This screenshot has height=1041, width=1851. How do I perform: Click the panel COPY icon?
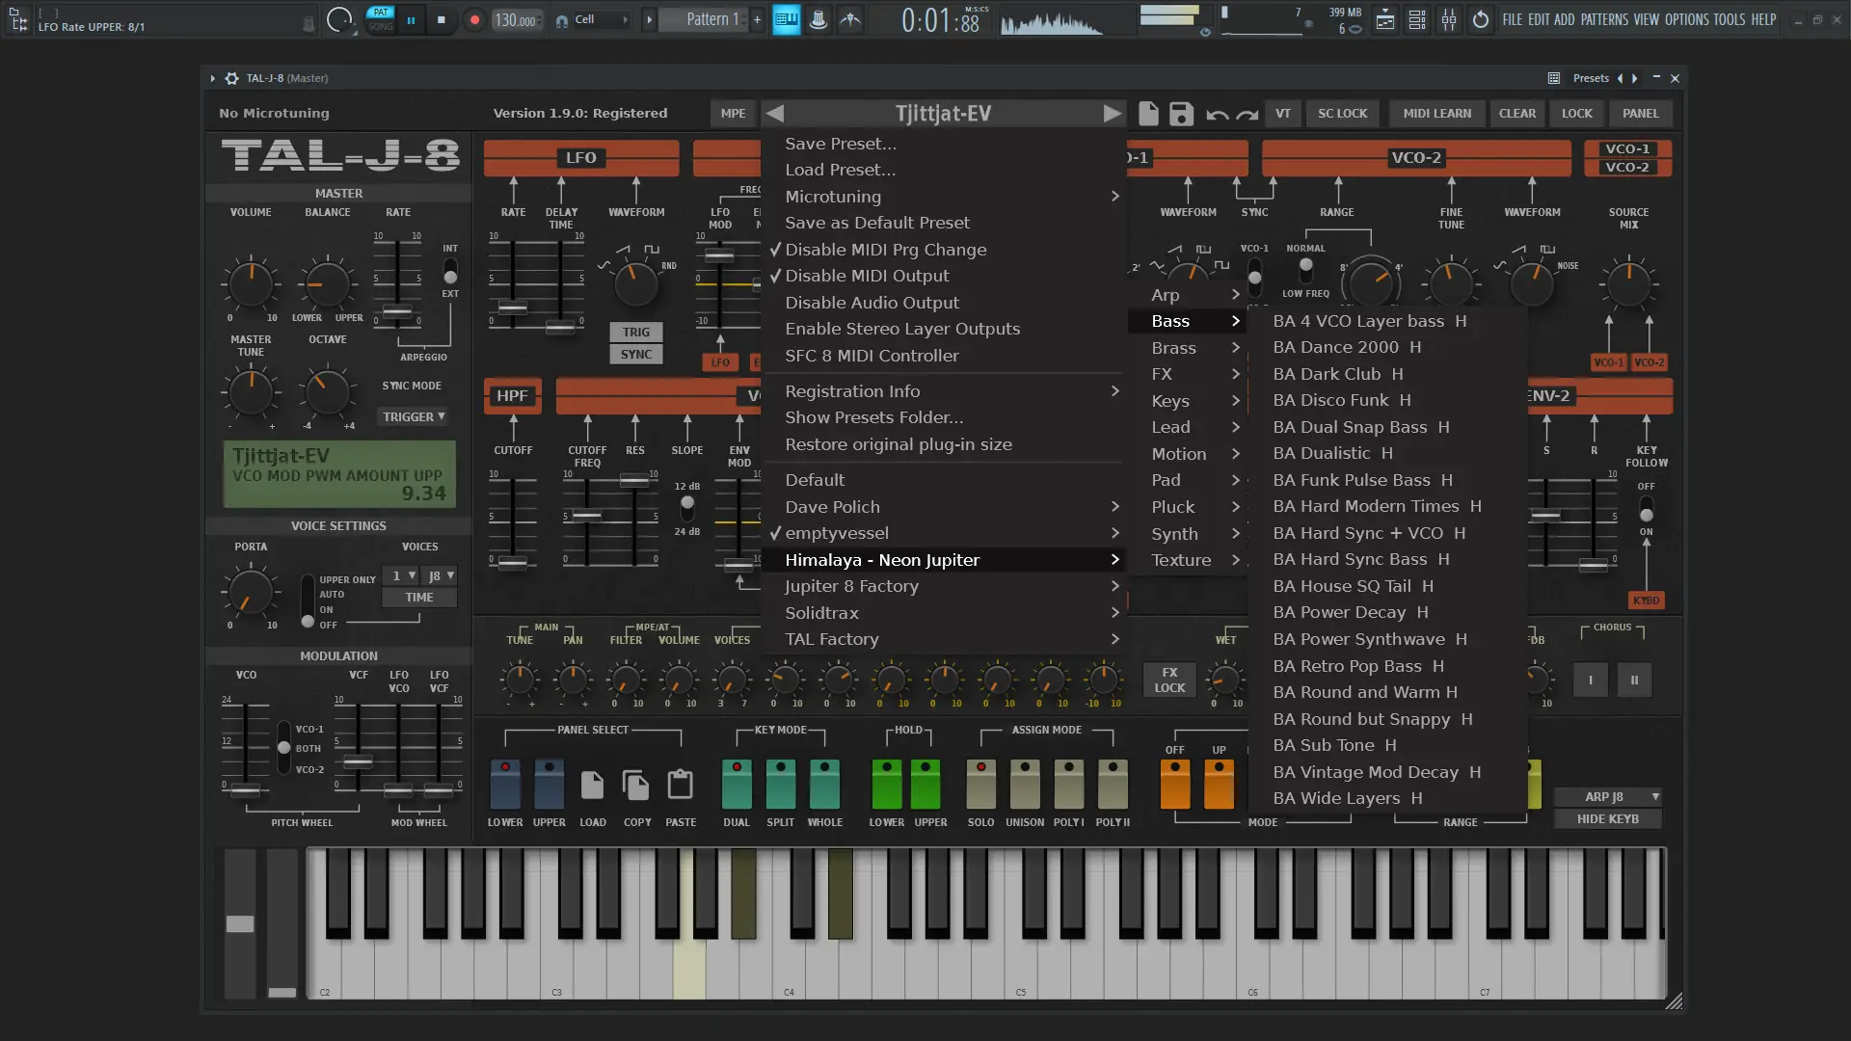(x=636, y=786)
